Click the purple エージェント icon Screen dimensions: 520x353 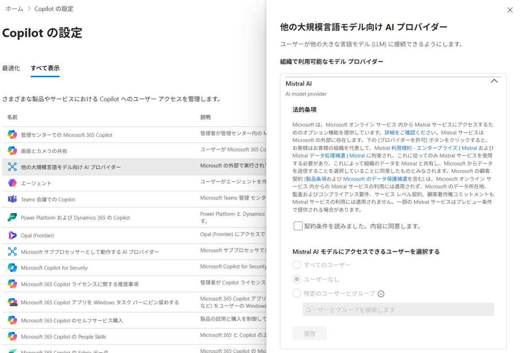point(12,183)
